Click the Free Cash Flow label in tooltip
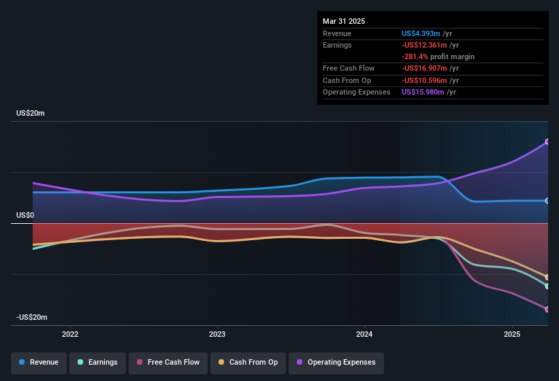Viewport: 559px width, 381px height. (349, 68)
